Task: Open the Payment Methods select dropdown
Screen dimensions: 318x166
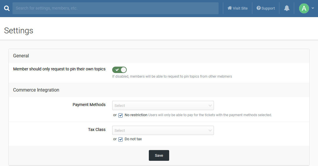Action: pos(163,105)
